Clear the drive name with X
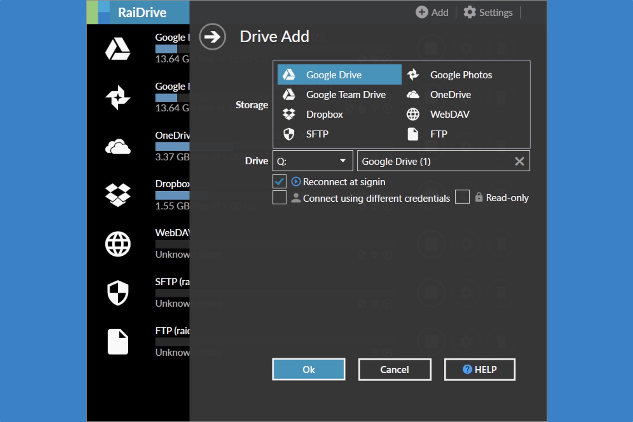This screenshot has height=422, width=633. coord(519,161)
